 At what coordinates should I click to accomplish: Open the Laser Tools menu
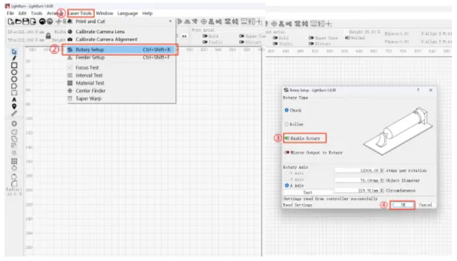coord(80,14)
